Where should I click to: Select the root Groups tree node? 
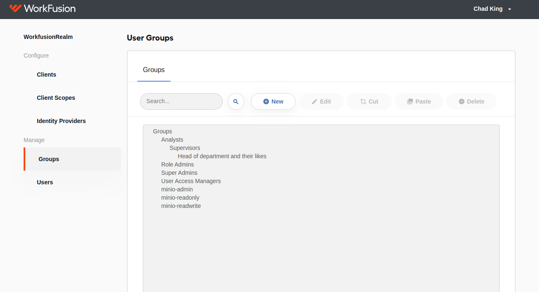tap(162, 131)
